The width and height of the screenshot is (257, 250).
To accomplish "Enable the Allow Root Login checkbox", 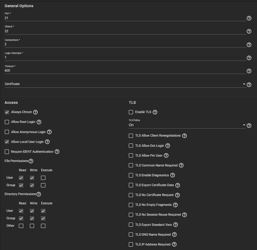I will [7, 122].
